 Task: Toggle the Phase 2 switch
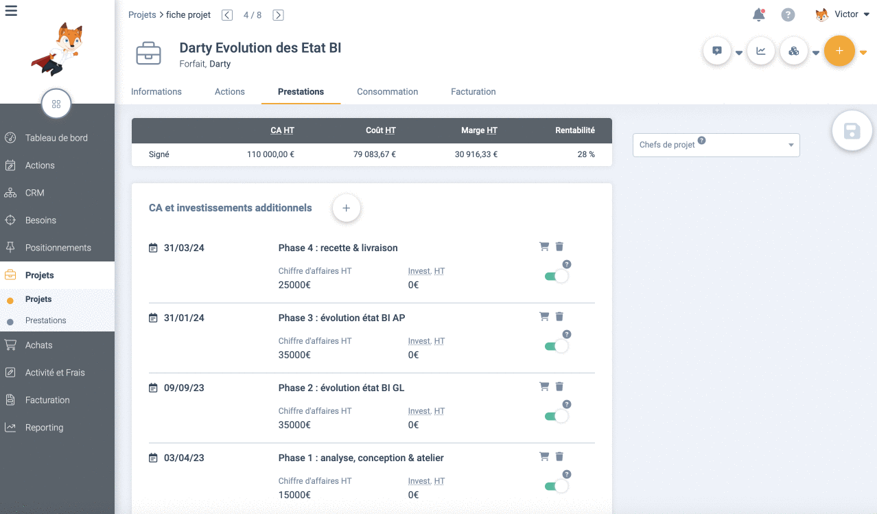(557, 417)
